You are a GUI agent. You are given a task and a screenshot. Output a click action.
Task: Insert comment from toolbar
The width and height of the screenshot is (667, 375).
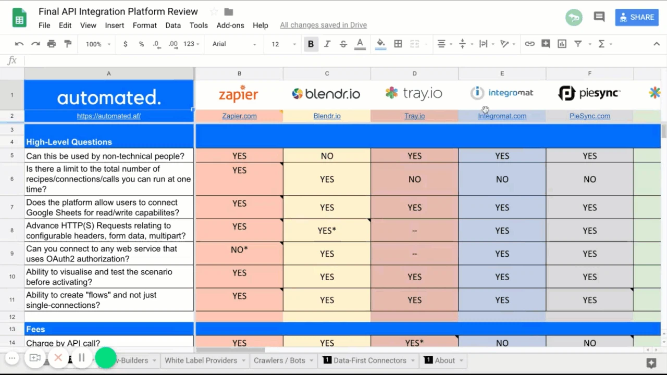[546, 44]
